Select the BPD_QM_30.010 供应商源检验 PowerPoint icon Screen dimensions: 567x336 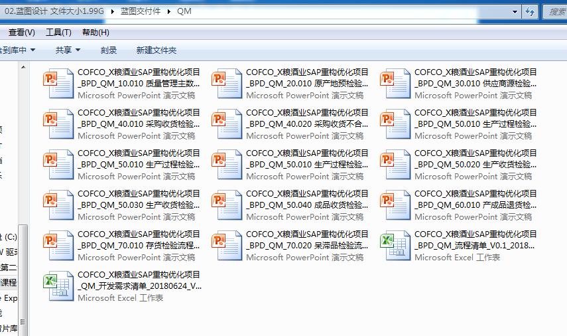[396, 83]
